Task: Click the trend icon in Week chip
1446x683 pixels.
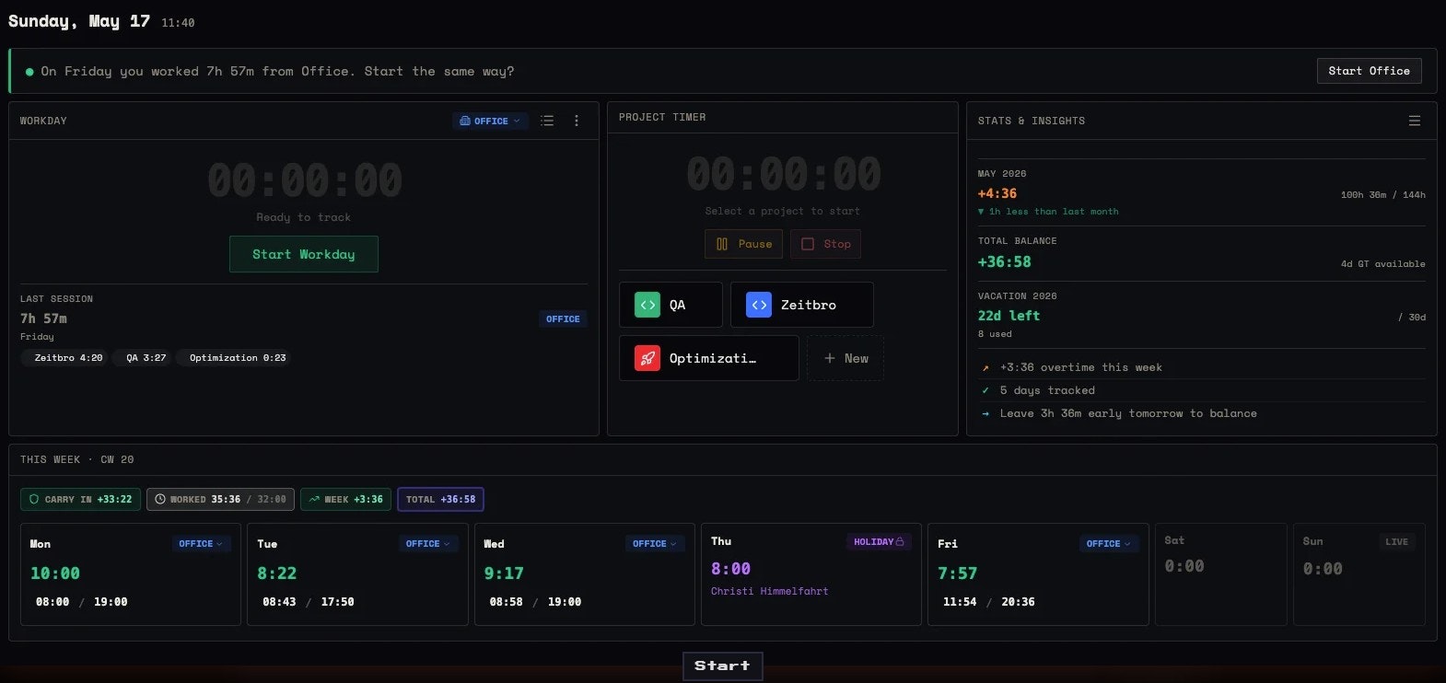Action: tap(314, 499)
